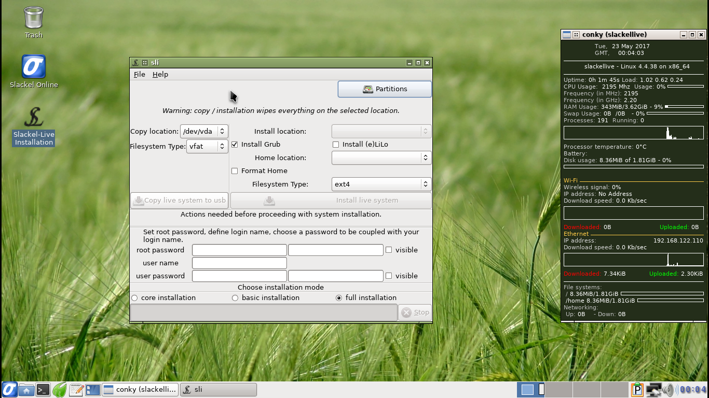This screenshot has width=709, height=398.
Task: Click in the first root password field
Action: [x=239, y=250]
